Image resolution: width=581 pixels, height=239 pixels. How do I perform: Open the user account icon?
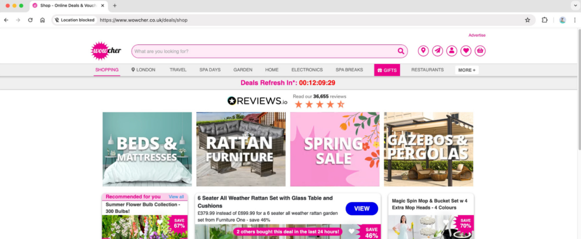(451, 50)
